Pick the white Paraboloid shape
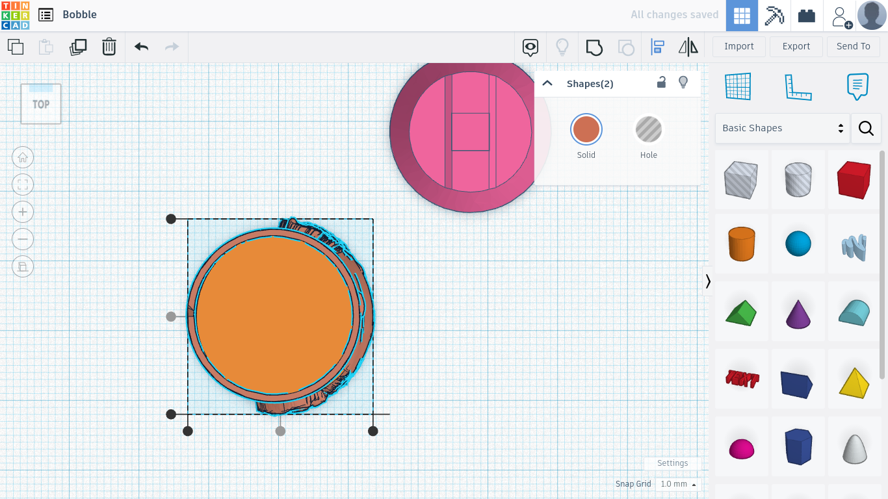This screenshot has height=499, width=888. point(854,448)
